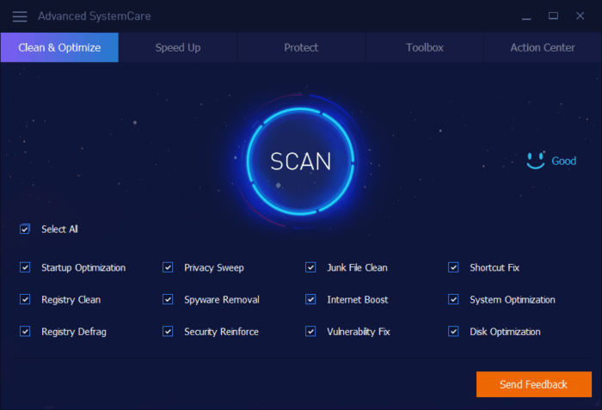Screen dimensions: 602x410
Task: Click the Good status text
Action: [x=563, y=161]
